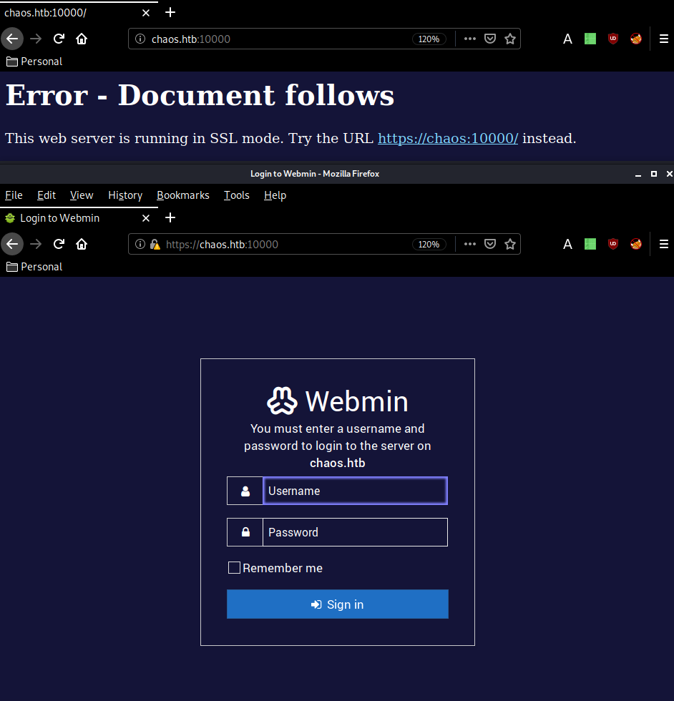The image size is (674, 701).
Task: Click the security warning padlock for https://chaos.htb:10000
Action: click(155, 244)
